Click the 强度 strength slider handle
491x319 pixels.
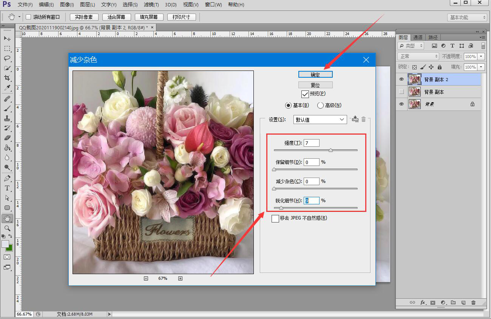(331, 150)
